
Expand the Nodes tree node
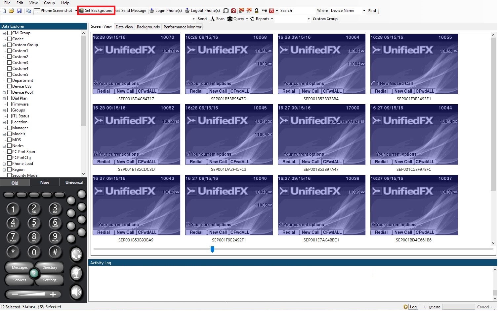4,146
